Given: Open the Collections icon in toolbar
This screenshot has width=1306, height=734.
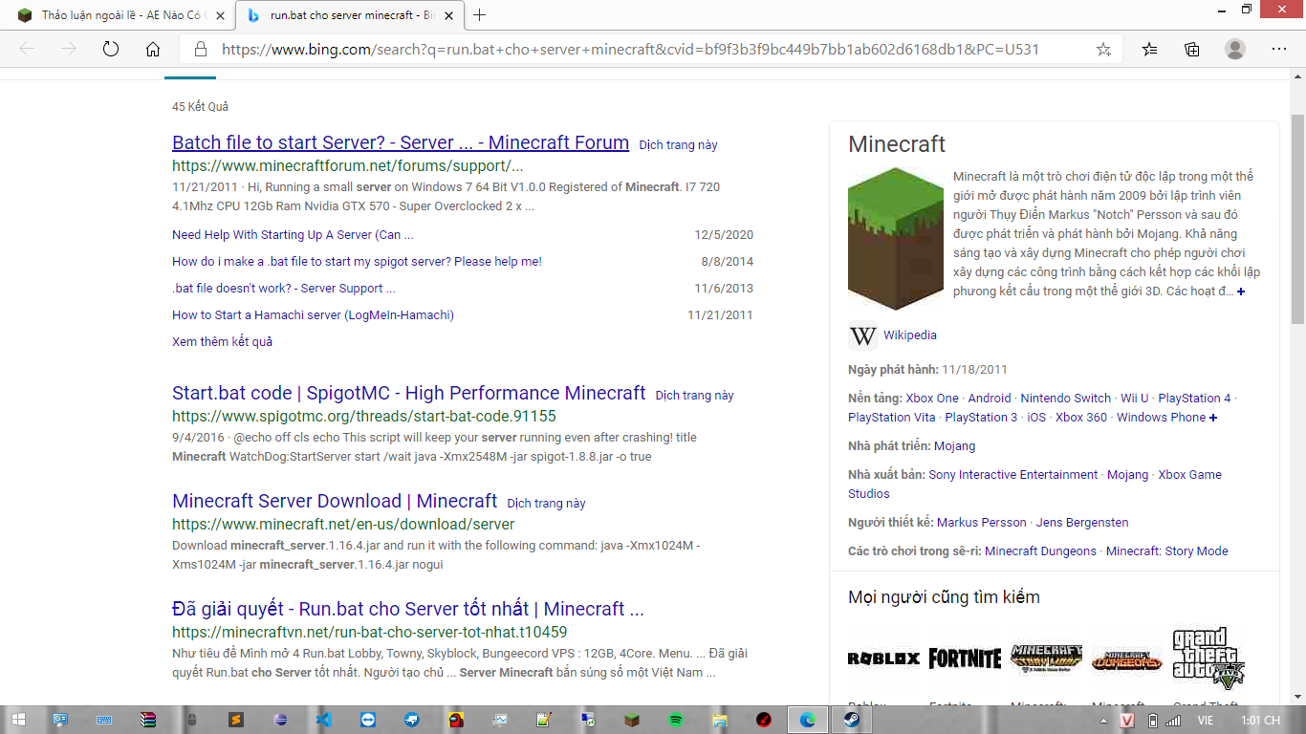Looking at the screenshot, I should point(1191,49).
